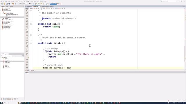Click the red record macro icon
The image size is (186, 104).
pos(59,8)
